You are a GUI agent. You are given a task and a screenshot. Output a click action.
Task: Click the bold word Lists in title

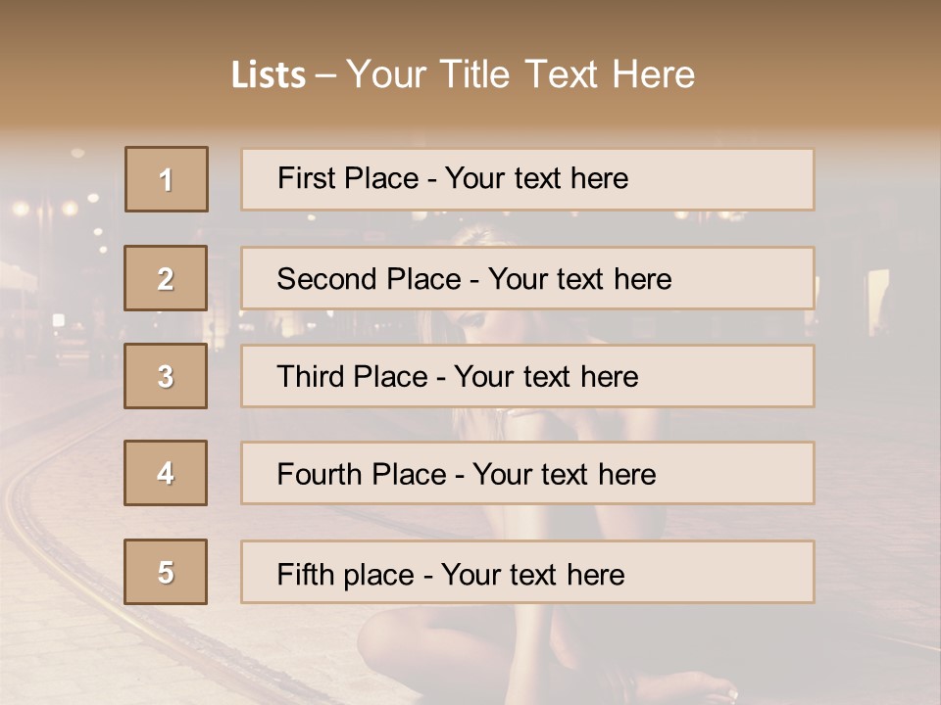269,74
